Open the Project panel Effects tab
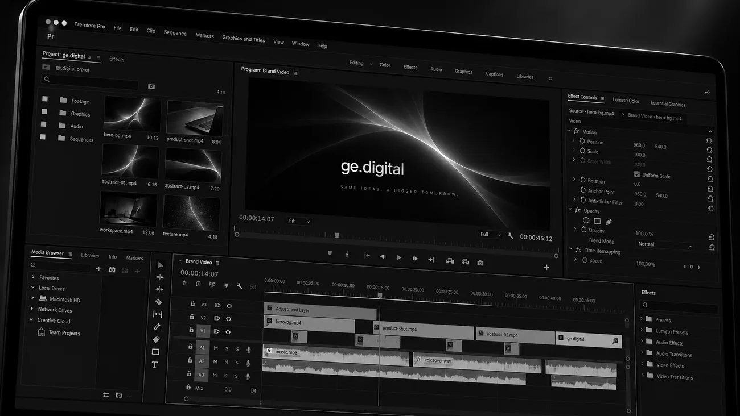The width and height of the screenshot is (740, 416). 117,59
